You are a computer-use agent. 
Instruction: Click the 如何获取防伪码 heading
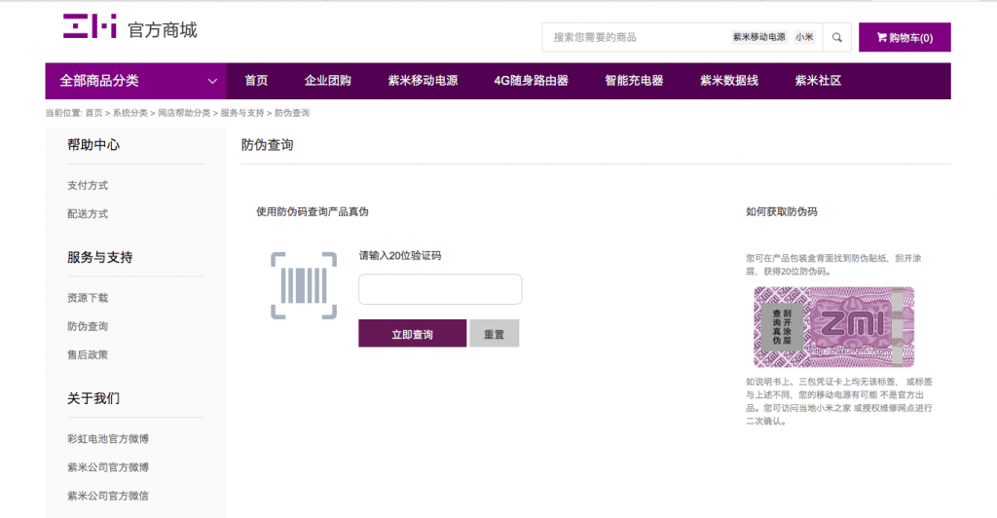coord(782,211)
